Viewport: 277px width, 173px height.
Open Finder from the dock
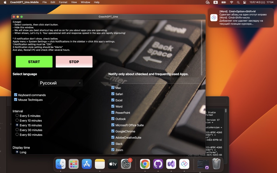[61, 164]
